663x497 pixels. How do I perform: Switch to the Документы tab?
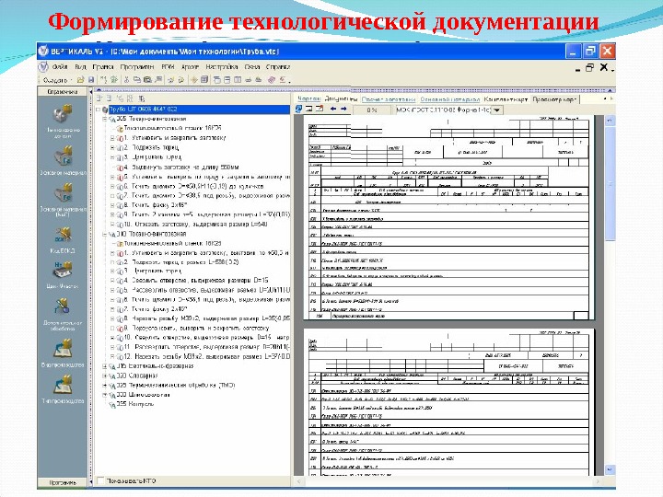click(342, 98)
